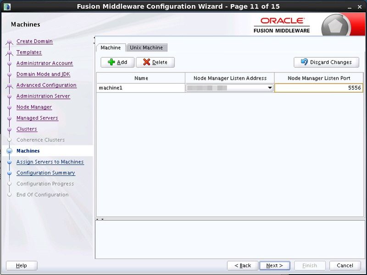Select the machine1 name cell
This screenshot has width=367, height=275.
point(141,88)
